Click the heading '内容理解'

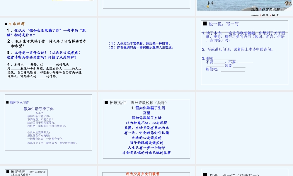[16, 24]
